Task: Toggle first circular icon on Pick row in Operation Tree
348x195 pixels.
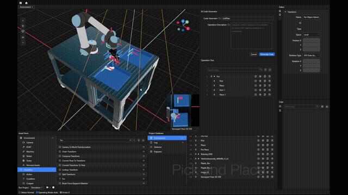Action: pyautogui.click(x=256, y=81)
